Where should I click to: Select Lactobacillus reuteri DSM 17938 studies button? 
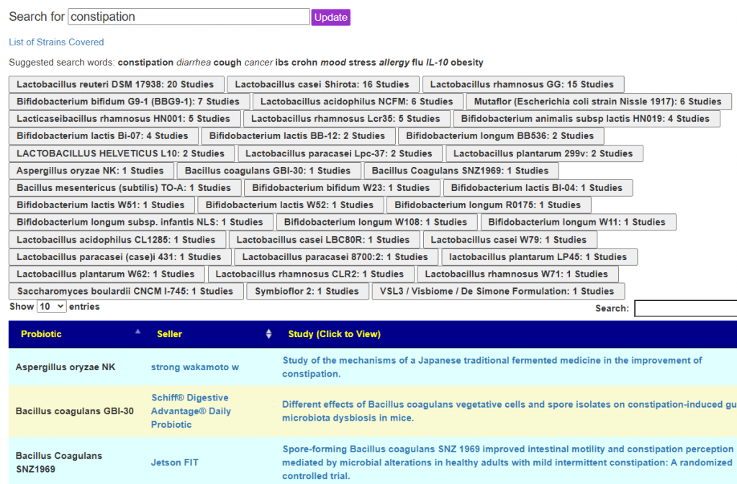[115, 85]
